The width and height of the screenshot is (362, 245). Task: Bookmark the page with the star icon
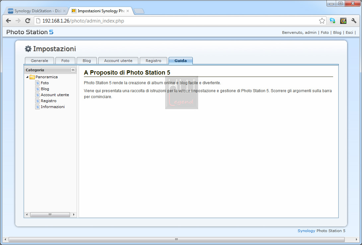(x=322, y=21)
